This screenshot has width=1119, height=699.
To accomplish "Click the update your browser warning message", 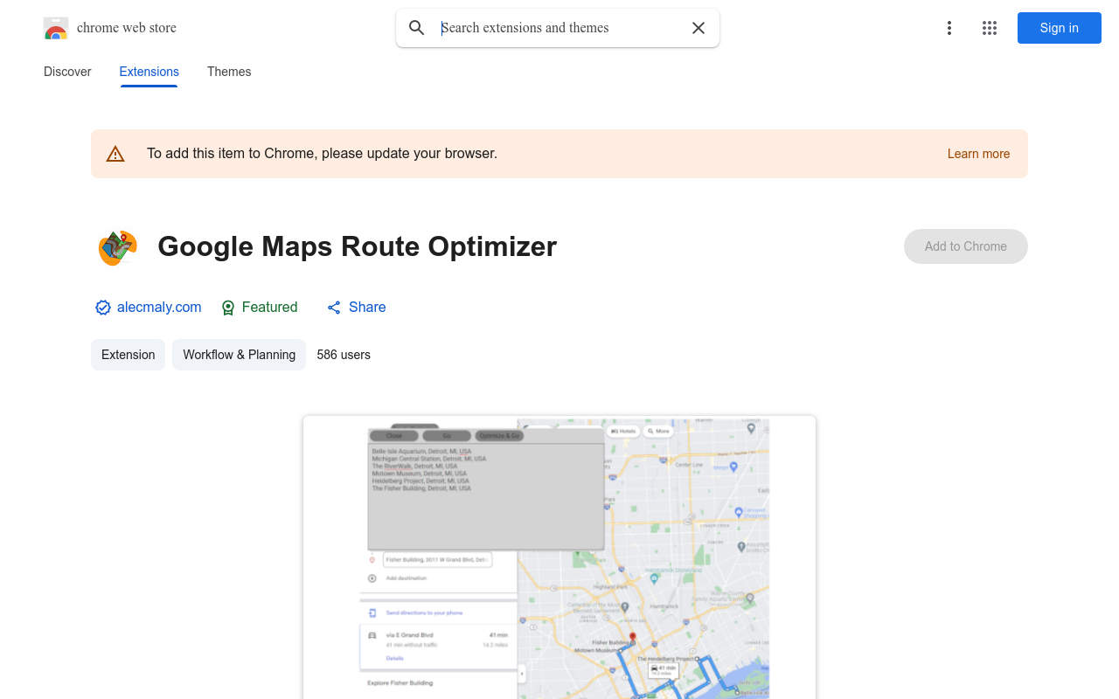I will click(x=322, y=154).
